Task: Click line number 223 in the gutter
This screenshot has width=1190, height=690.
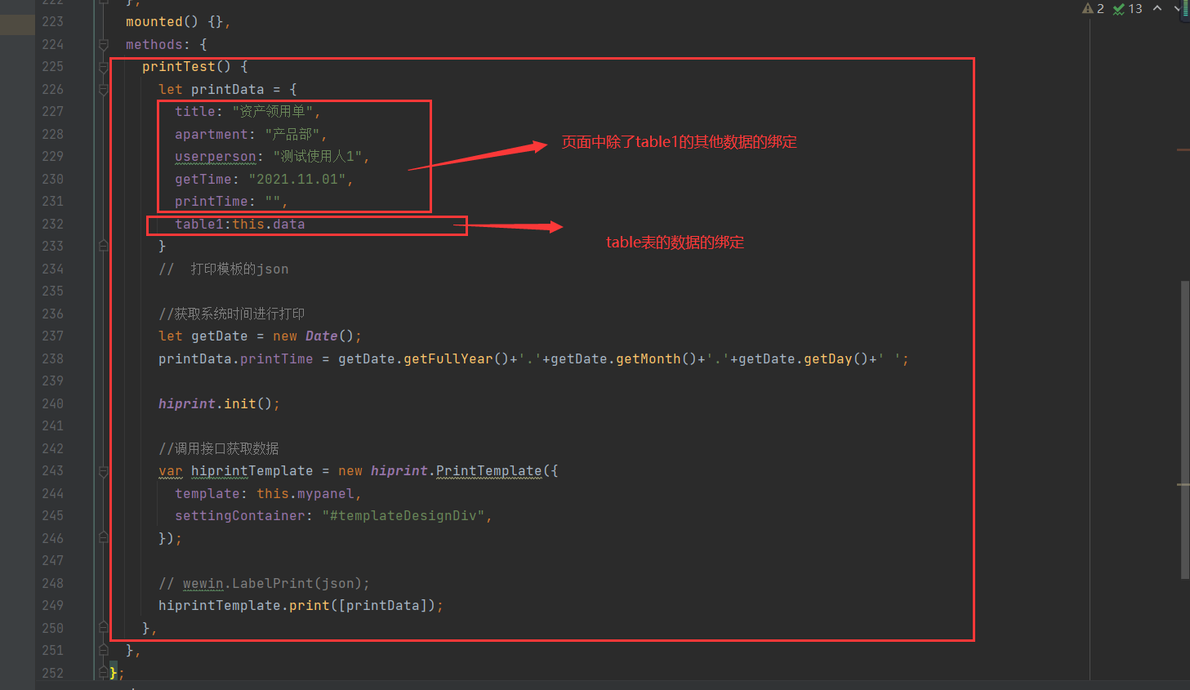Action: (52, 22)
